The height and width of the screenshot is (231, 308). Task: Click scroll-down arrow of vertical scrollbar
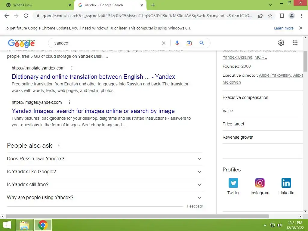point(305,211)
